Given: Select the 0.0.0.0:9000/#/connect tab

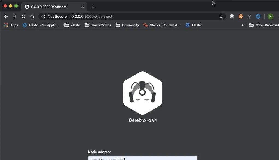Looking at the screenshot, I should [x=49, y=7].
